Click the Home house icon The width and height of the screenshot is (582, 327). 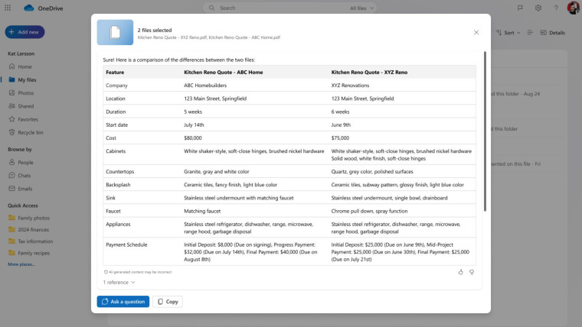[12, 66]
